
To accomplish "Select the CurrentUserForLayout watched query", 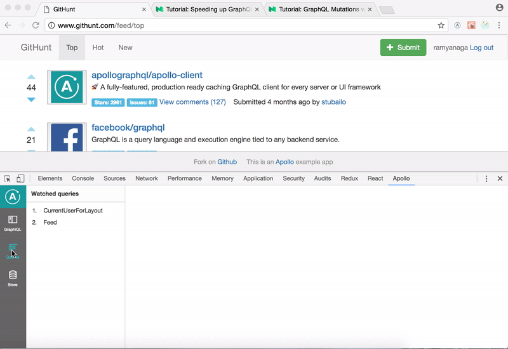I will [x=73, y=211].
